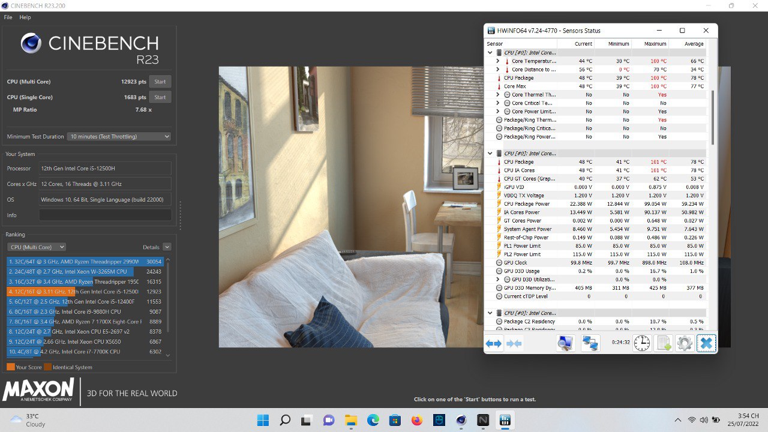This screenshot has width=768, height=432.
Task: Open Cinebench Help menu
Action: 25,17
